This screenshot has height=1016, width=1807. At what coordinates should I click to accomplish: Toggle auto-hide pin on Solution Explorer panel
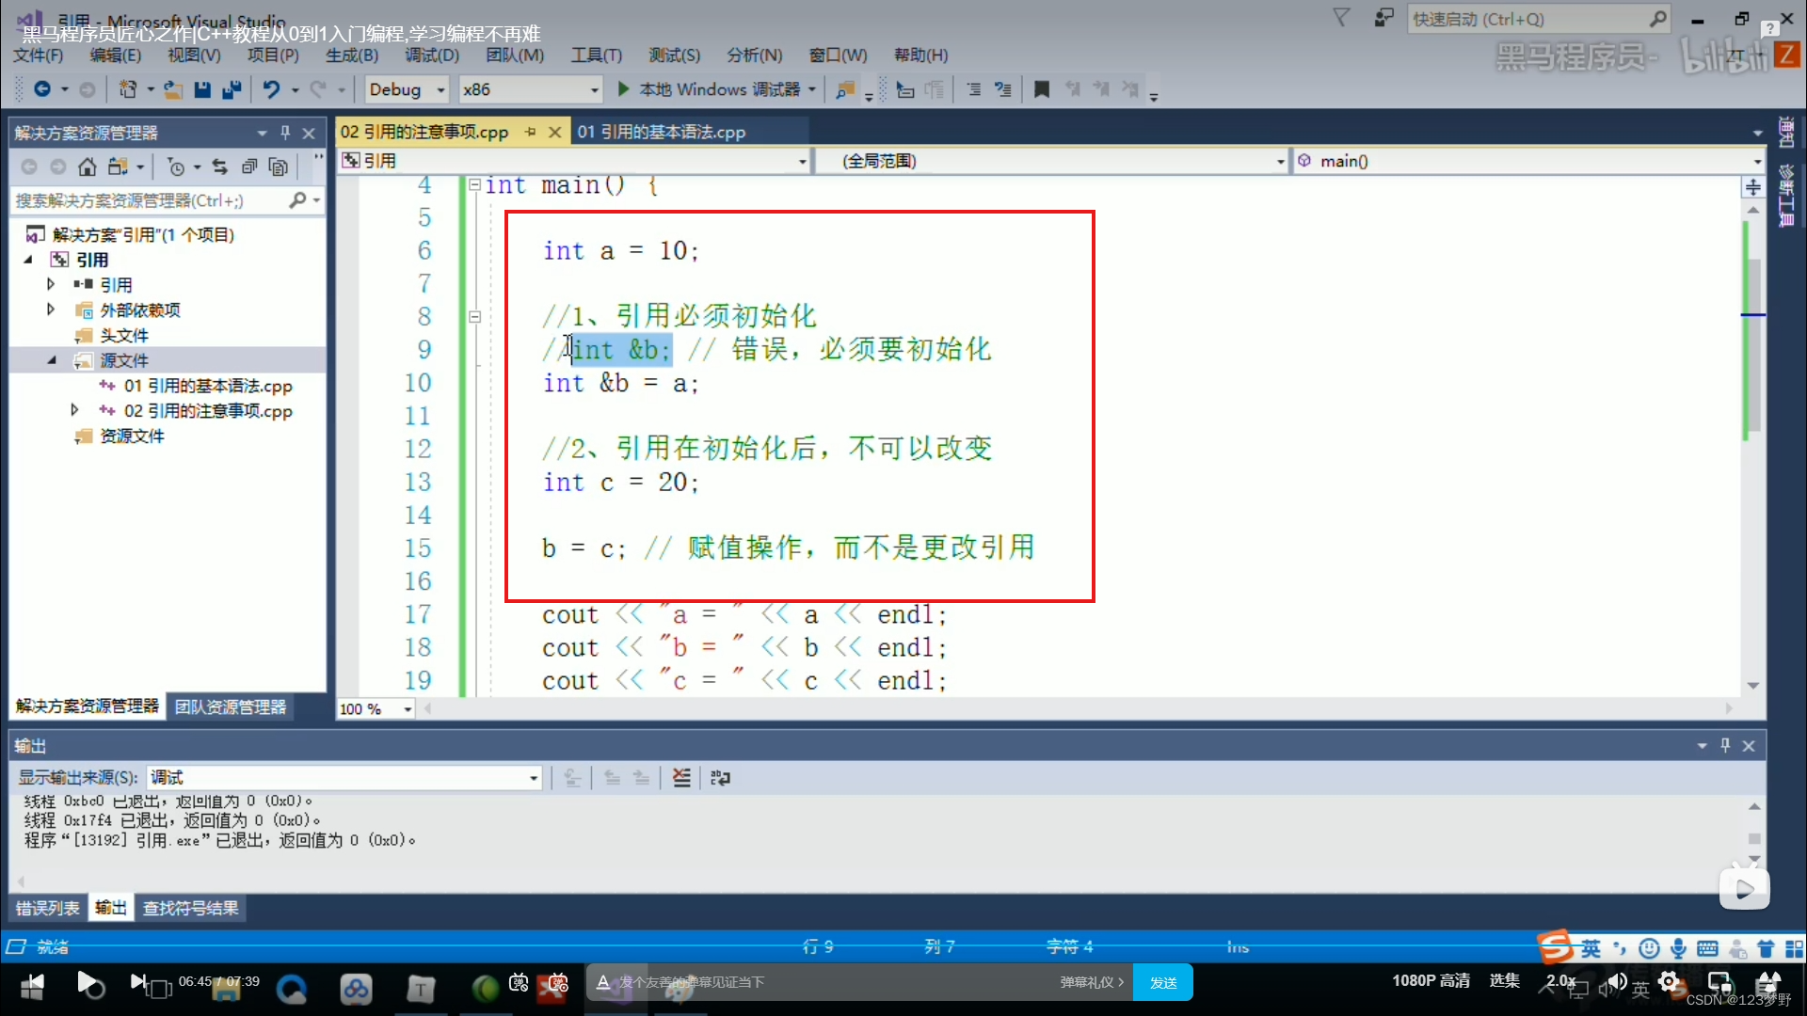point(285,133)
